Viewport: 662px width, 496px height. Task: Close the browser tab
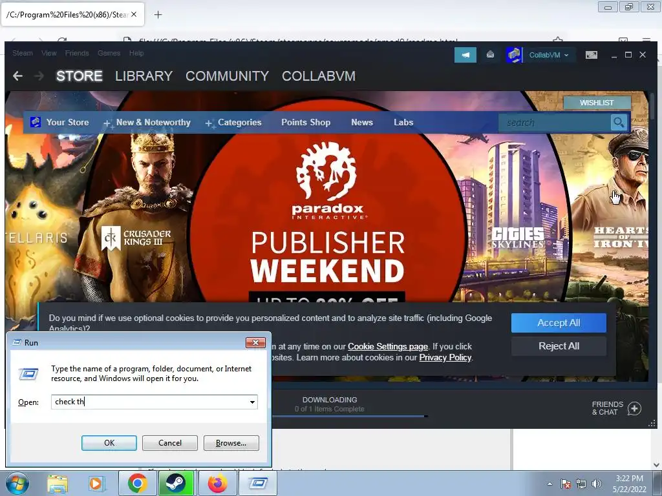tap(134, 14)
